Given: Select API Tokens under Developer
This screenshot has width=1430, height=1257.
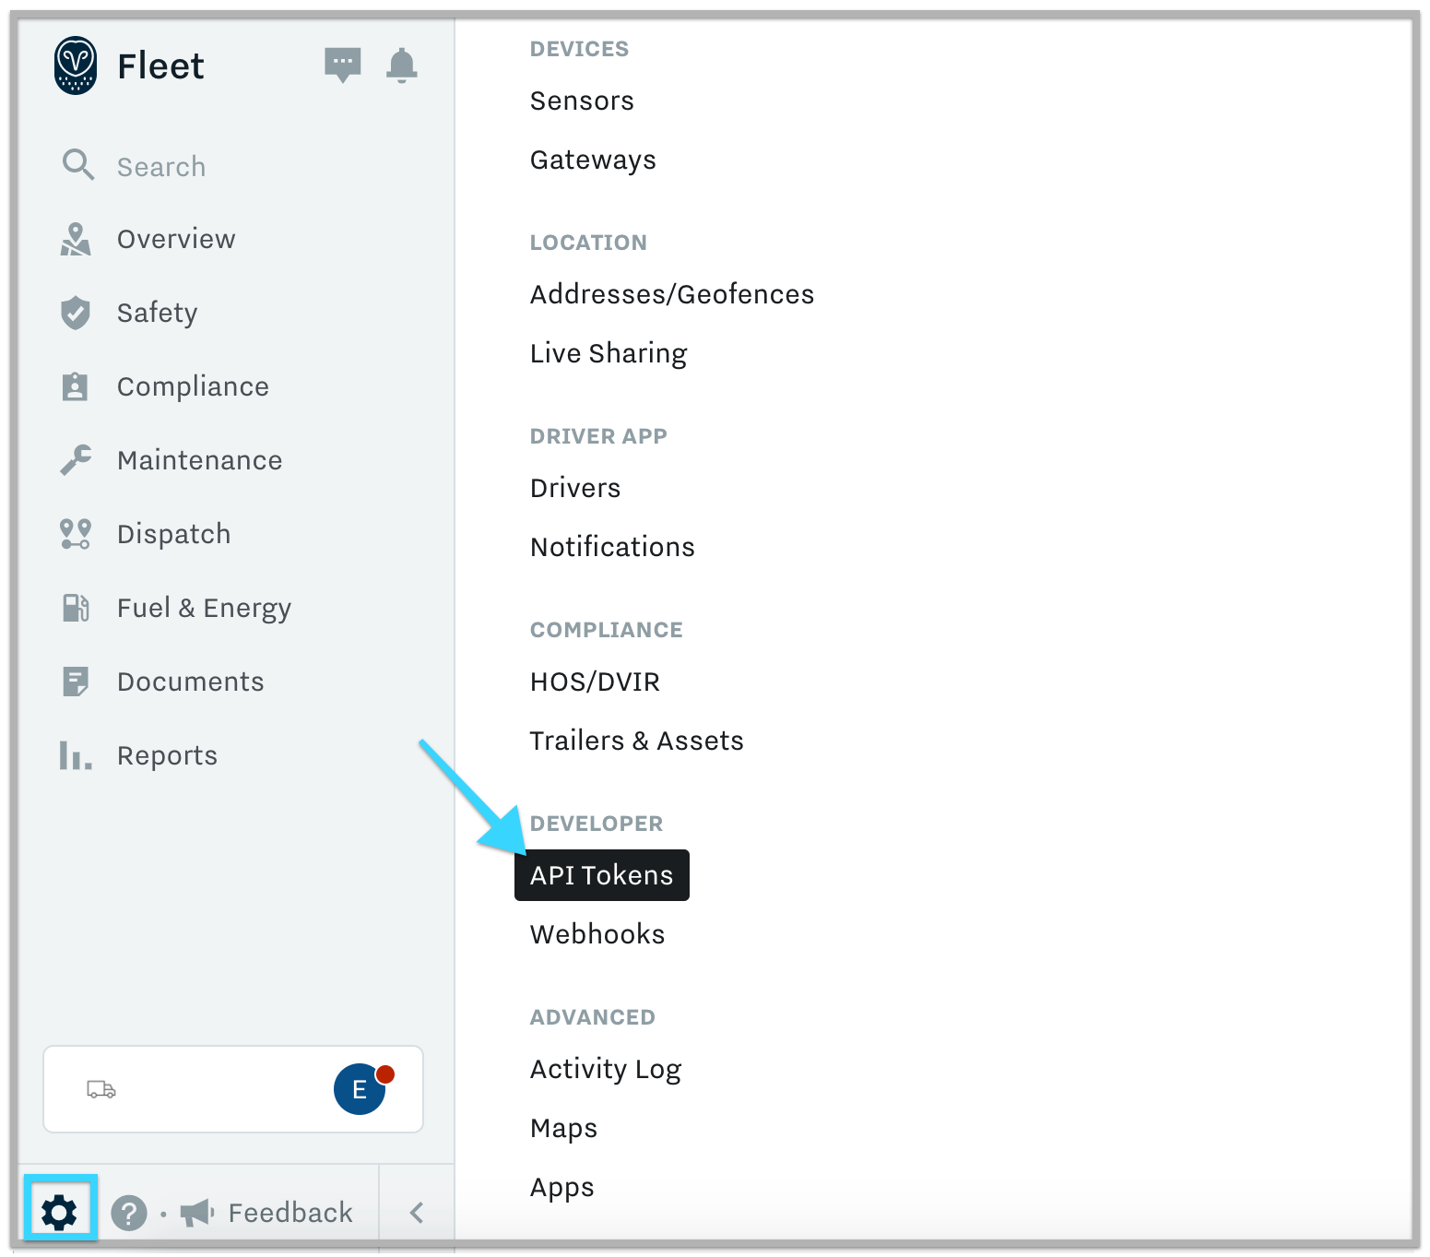Looking at the screenshot, I should pyautogui.click(x=601, y=875).
